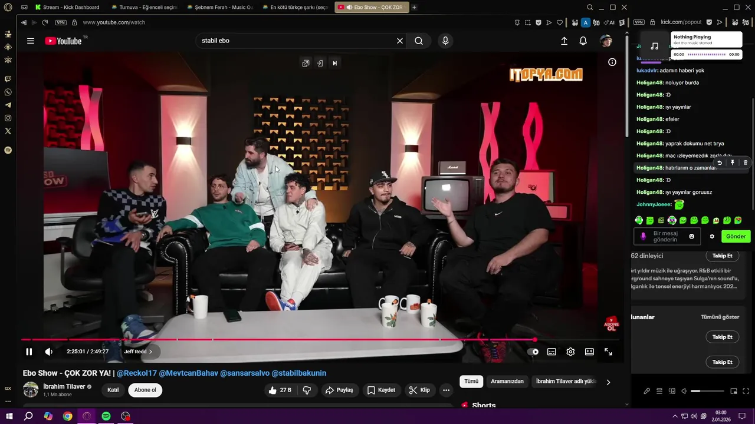Open emoji picker in Kick chat
755x424 pixels.
pos(692,236)
